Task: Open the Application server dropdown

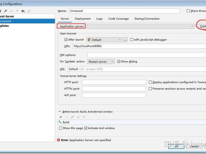Action: pos(140,26)
